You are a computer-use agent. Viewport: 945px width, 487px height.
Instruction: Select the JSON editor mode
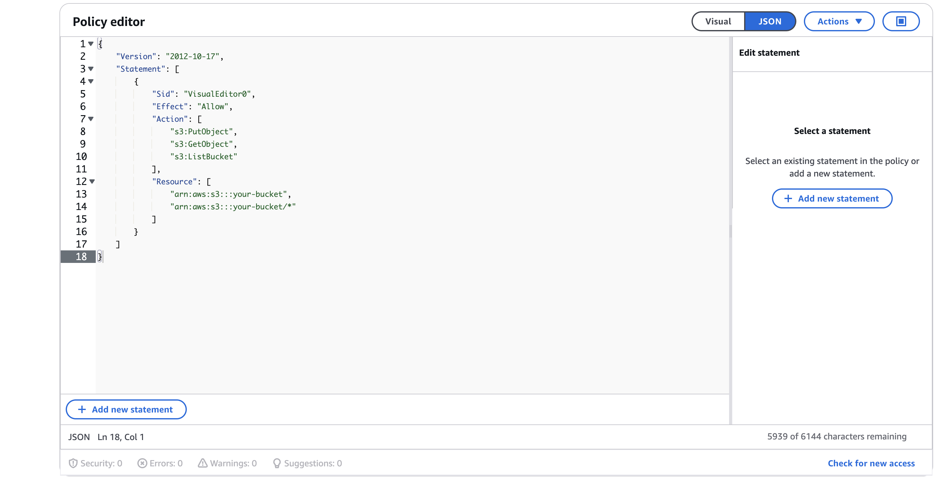(770, 21)
